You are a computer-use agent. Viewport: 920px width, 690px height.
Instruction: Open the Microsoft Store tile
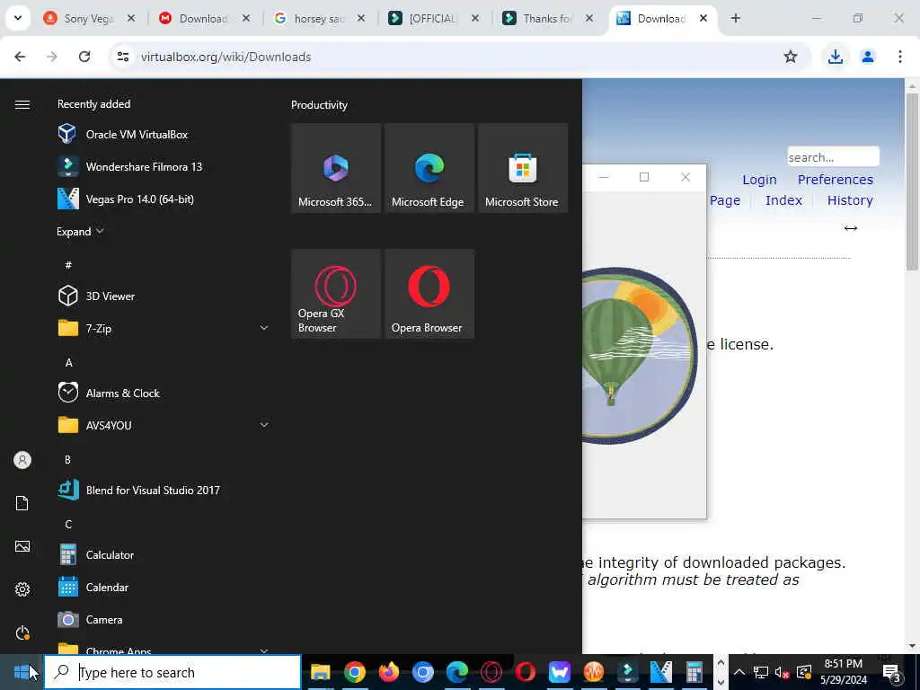[522, 168]
